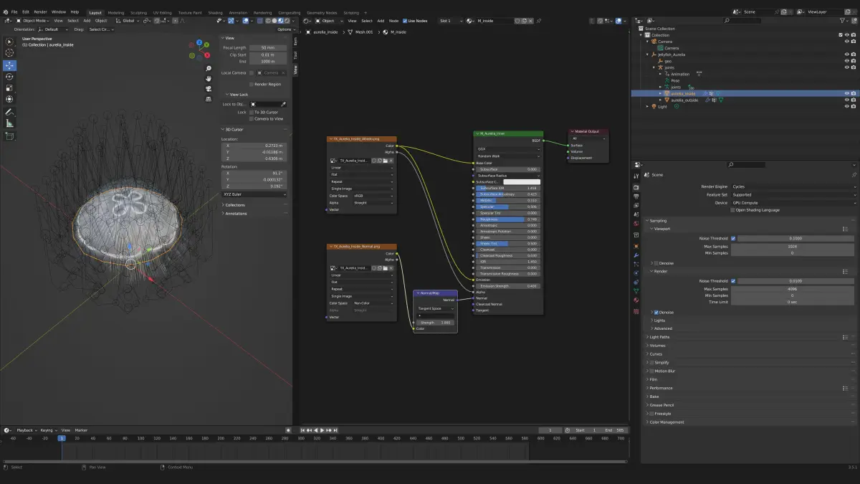This screenshot has width=860, height=484.
Task: Open the File menu
Action: coord(14,12)
